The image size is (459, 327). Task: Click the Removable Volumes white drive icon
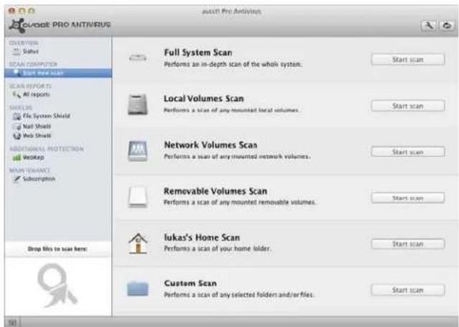(138, 196)
